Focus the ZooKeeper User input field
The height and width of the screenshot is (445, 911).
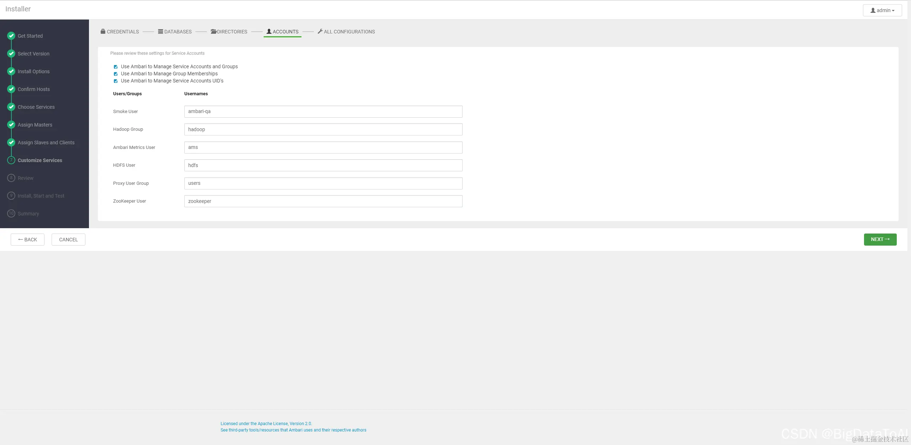pos(323,201)
